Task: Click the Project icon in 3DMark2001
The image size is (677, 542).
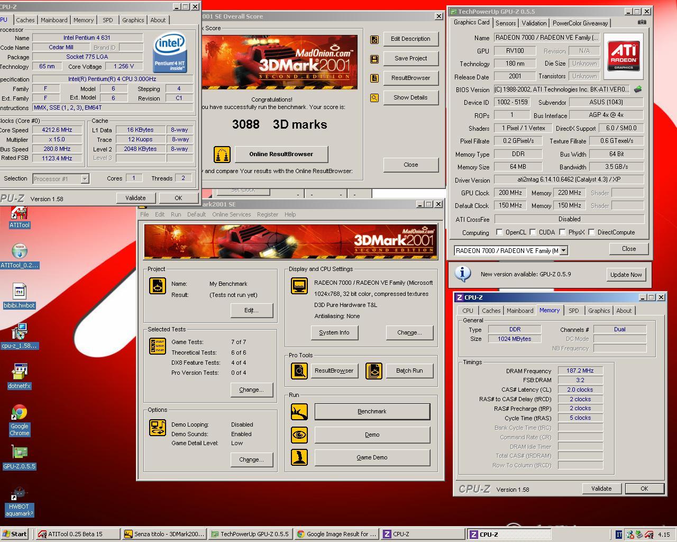Action: 158,286
